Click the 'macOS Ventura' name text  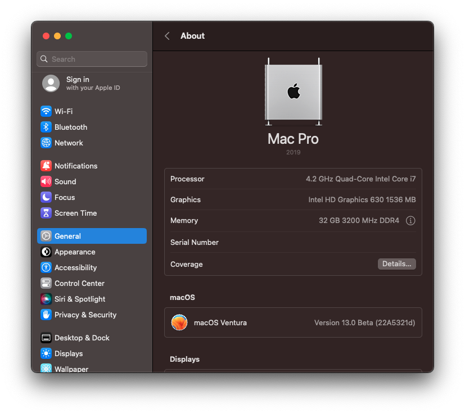click(220, 322)
